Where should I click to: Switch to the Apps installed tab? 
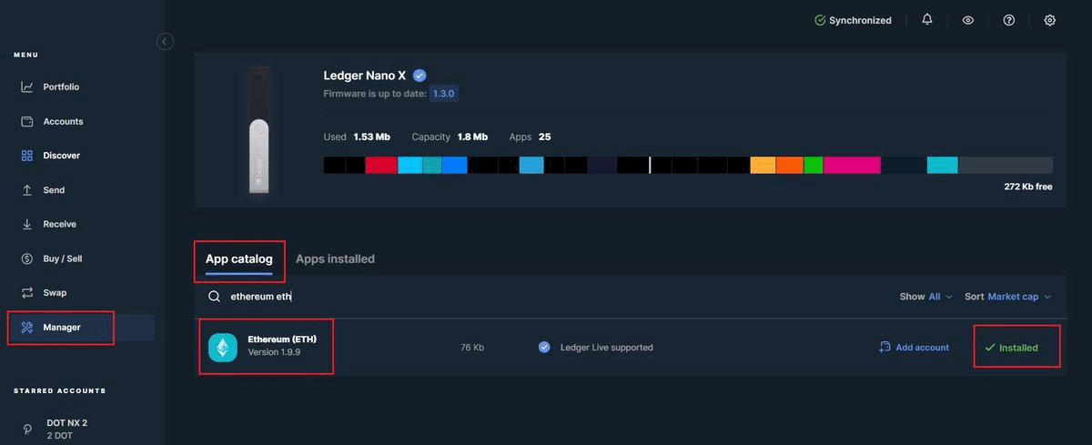335,259
